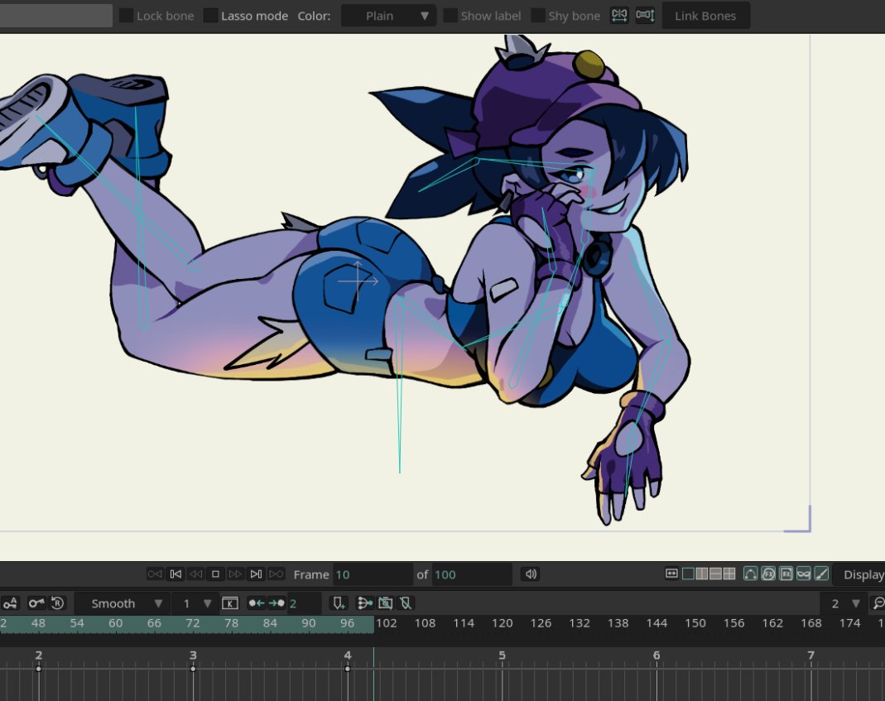This screenshot has width=885, height=701.
Task: Click the Link Bones button
Action: tap(705, 16)
